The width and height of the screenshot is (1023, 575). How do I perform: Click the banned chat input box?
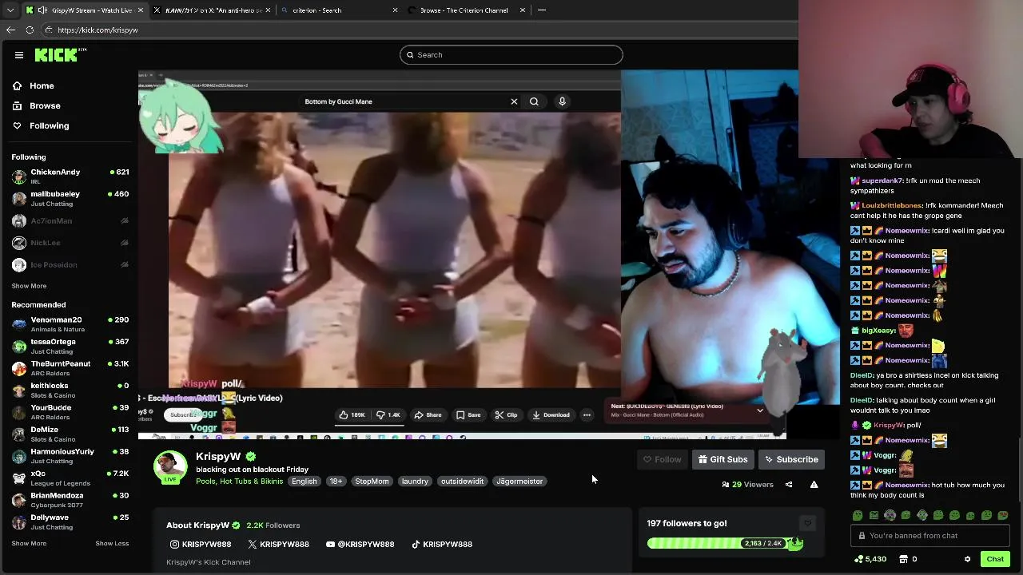click(929, 536)
